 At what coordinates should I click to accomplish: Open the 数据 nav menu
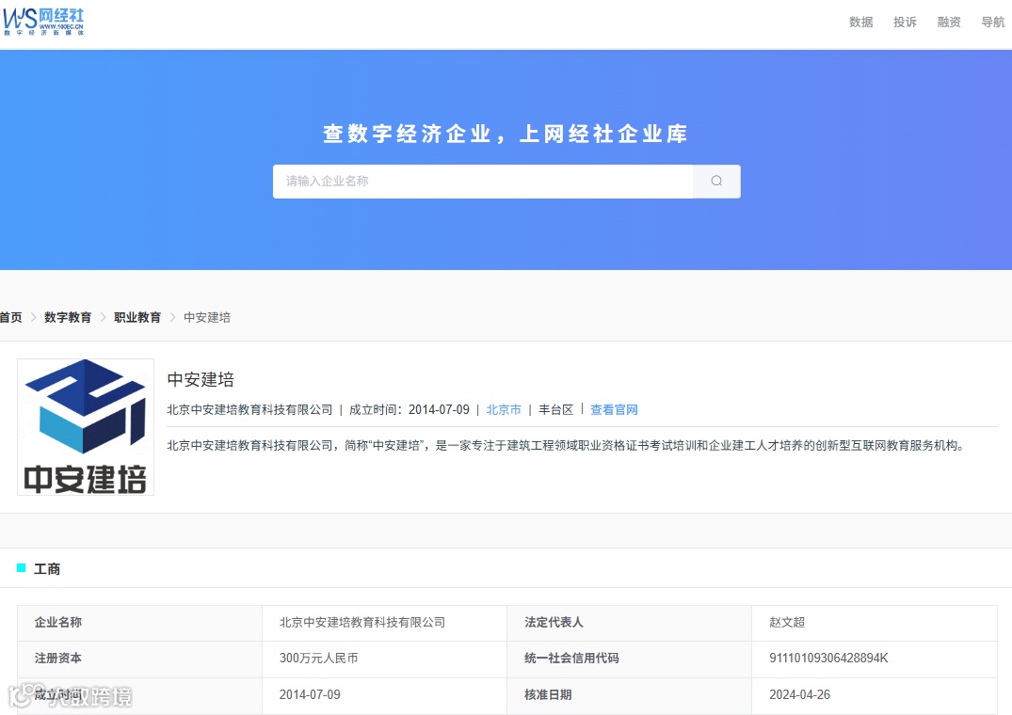[x=861, y=22]
